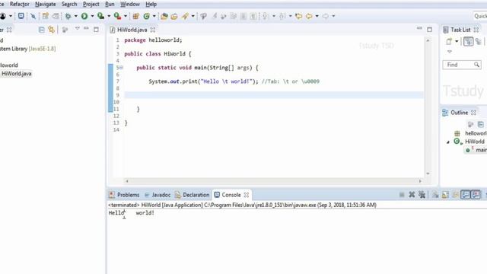The width and height of the screenshot is (487, 274).
Task: Click the Back navigation arrow icon
Action: [x=309, y=16]
